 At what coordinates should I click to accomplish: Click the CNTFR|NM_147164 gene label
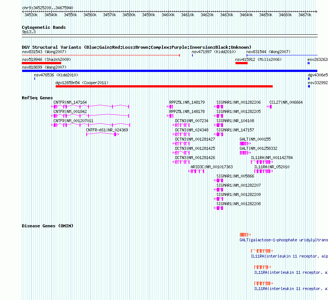tap(70, 102)
